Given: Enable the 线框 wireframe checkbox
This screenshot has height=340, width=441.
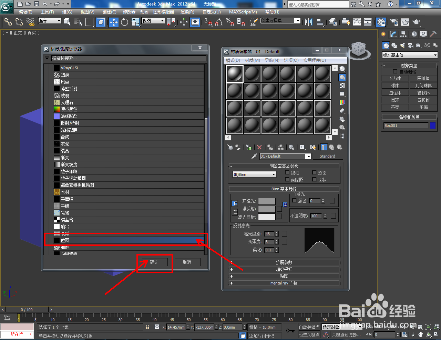Looking at the screenshot, I should pyautogui.click(x=287, y=173).
